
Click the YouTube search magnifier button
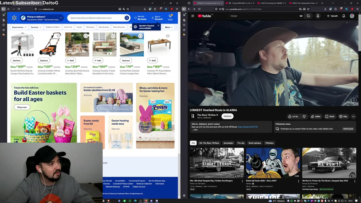tap(308, 16)
